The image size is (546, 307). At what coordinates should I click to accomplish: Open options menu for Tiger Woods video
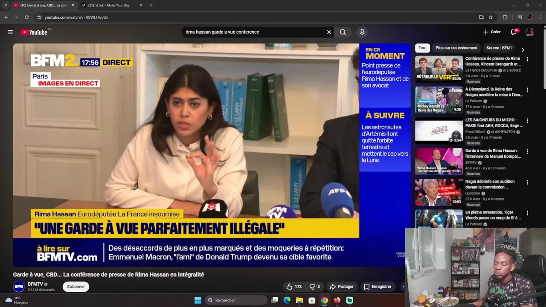tap(527, 213)
